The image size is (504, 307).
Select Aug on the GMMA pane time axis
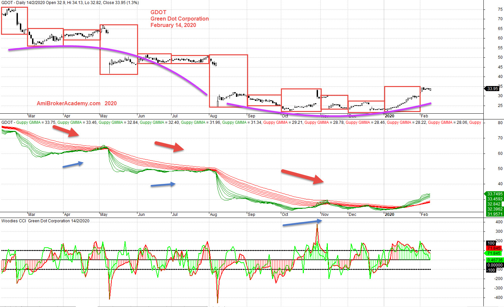pos(213,215)
